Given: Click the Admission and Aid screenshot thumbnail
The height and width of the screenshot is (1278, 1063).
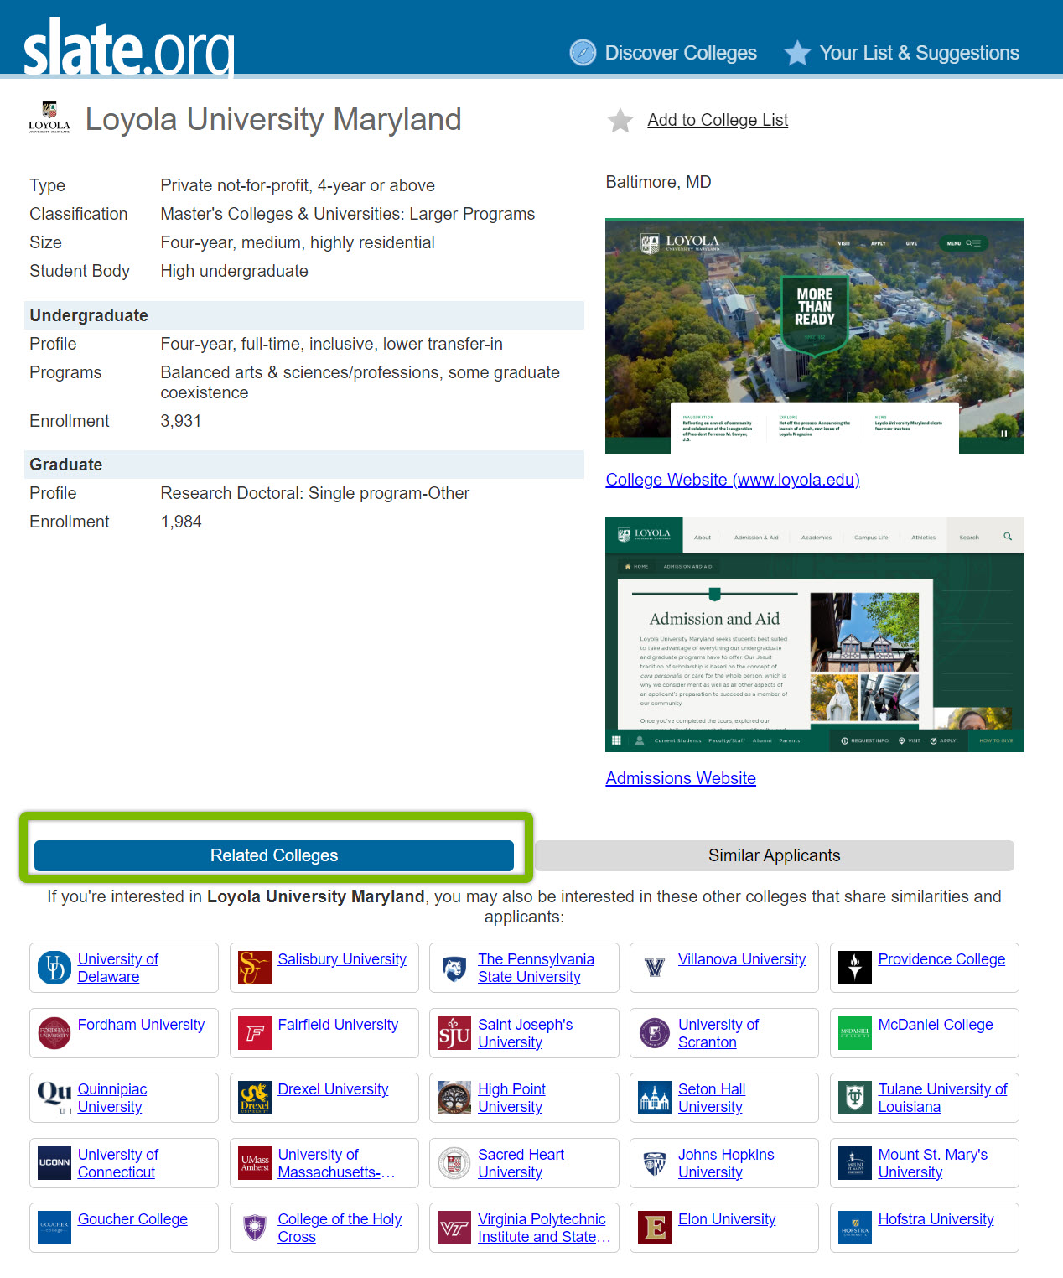Looking at the screenshot, I should click(815, 635).
